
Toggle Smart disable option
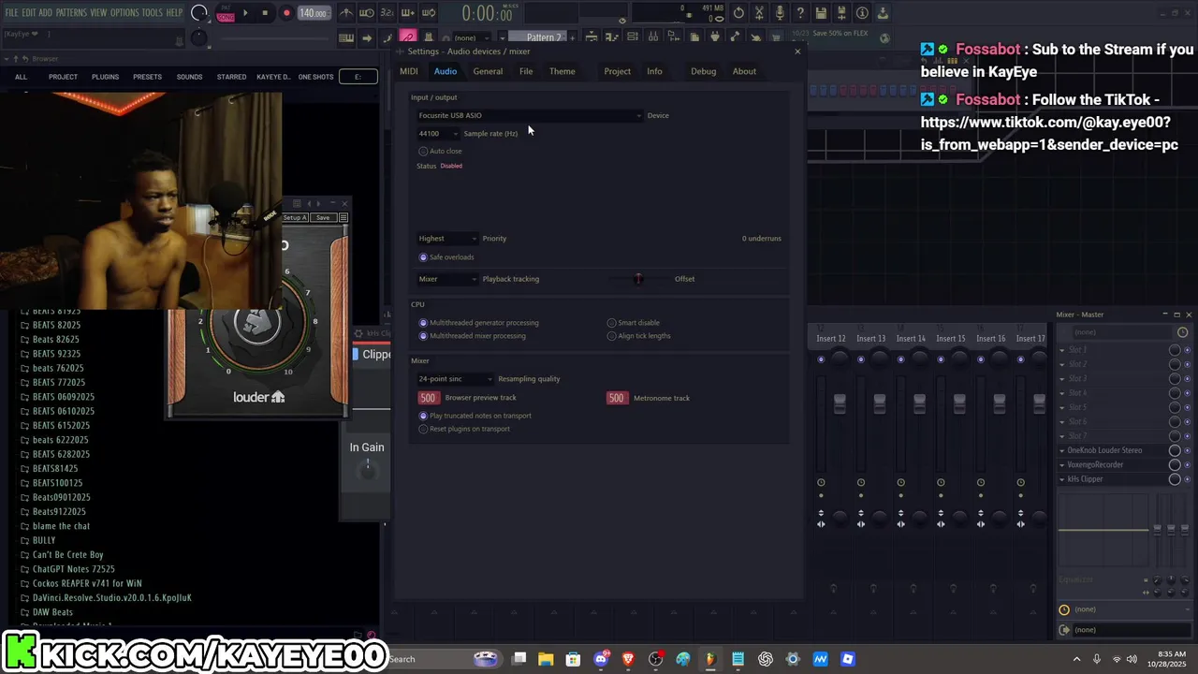tap(634, 323)
